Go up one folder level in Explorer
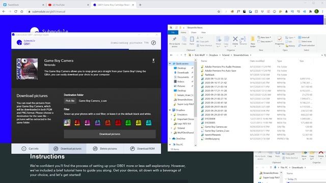This screenshot has width=326, height=183. coord(185,55)
